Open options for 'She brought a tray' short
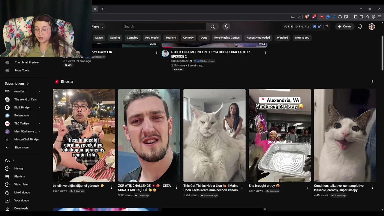Screen dimensions: 384x216 [307, 187]
